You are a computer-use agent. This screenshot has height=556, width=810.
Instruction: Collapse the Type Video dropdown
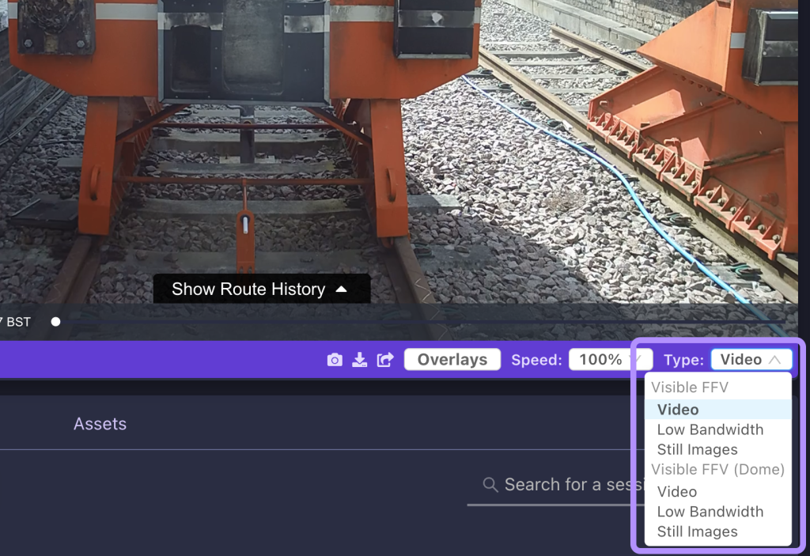(751, 360)
